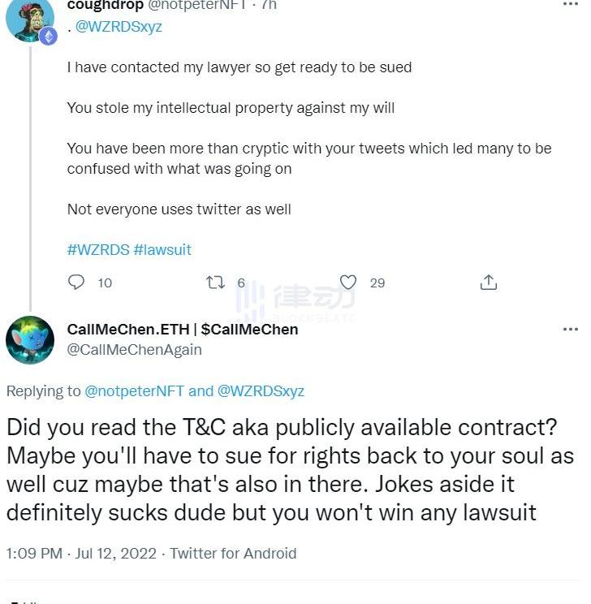Viewport: 591px width, 604px height.
Task: Visit @WZRDSxyz mention in coughdrop's tweet
Action: point(119,26)
